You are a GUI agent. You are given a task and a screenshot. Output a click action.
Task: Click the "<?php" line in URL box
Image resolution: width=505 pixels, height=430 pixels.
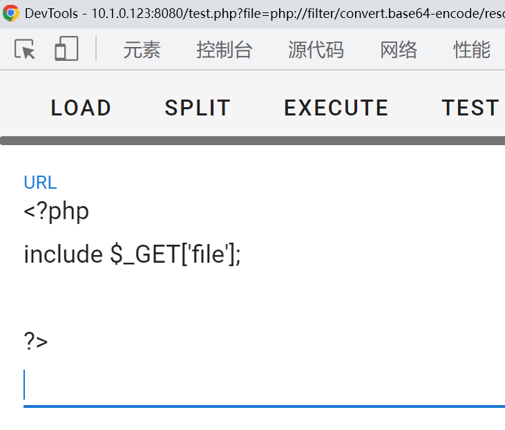coord(57,211)
